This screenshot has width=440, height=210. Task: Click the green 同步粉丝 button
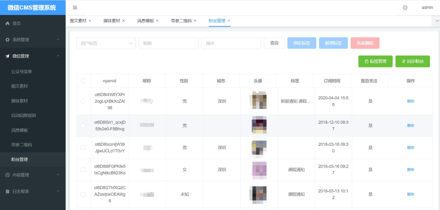pos(412,61)
